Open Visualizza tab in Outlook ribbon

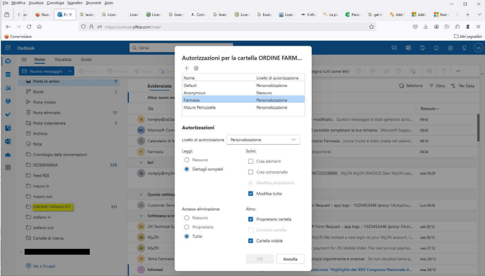pyautogui.click(x=63, y=60)
